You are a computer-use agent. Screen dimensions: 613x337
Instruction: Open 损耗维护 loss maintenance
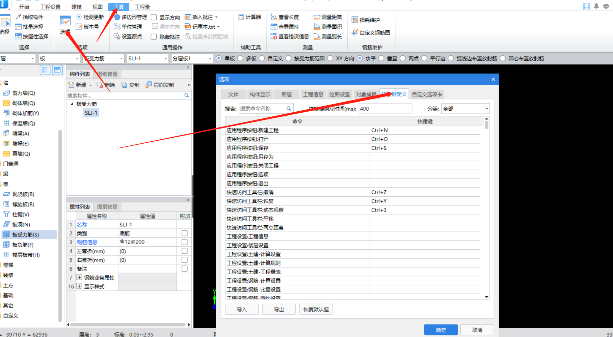pyautogui.click(x=366, y=20)
